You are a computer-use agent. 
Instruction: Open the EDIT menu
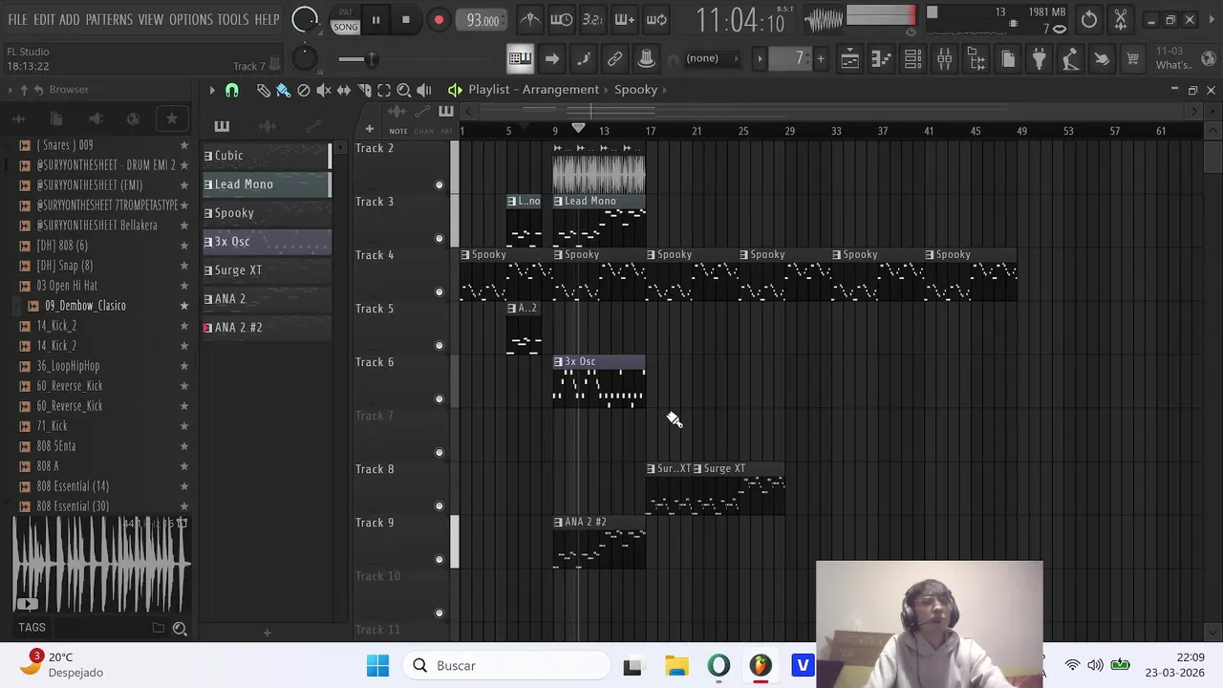click(x=44, y=19)
